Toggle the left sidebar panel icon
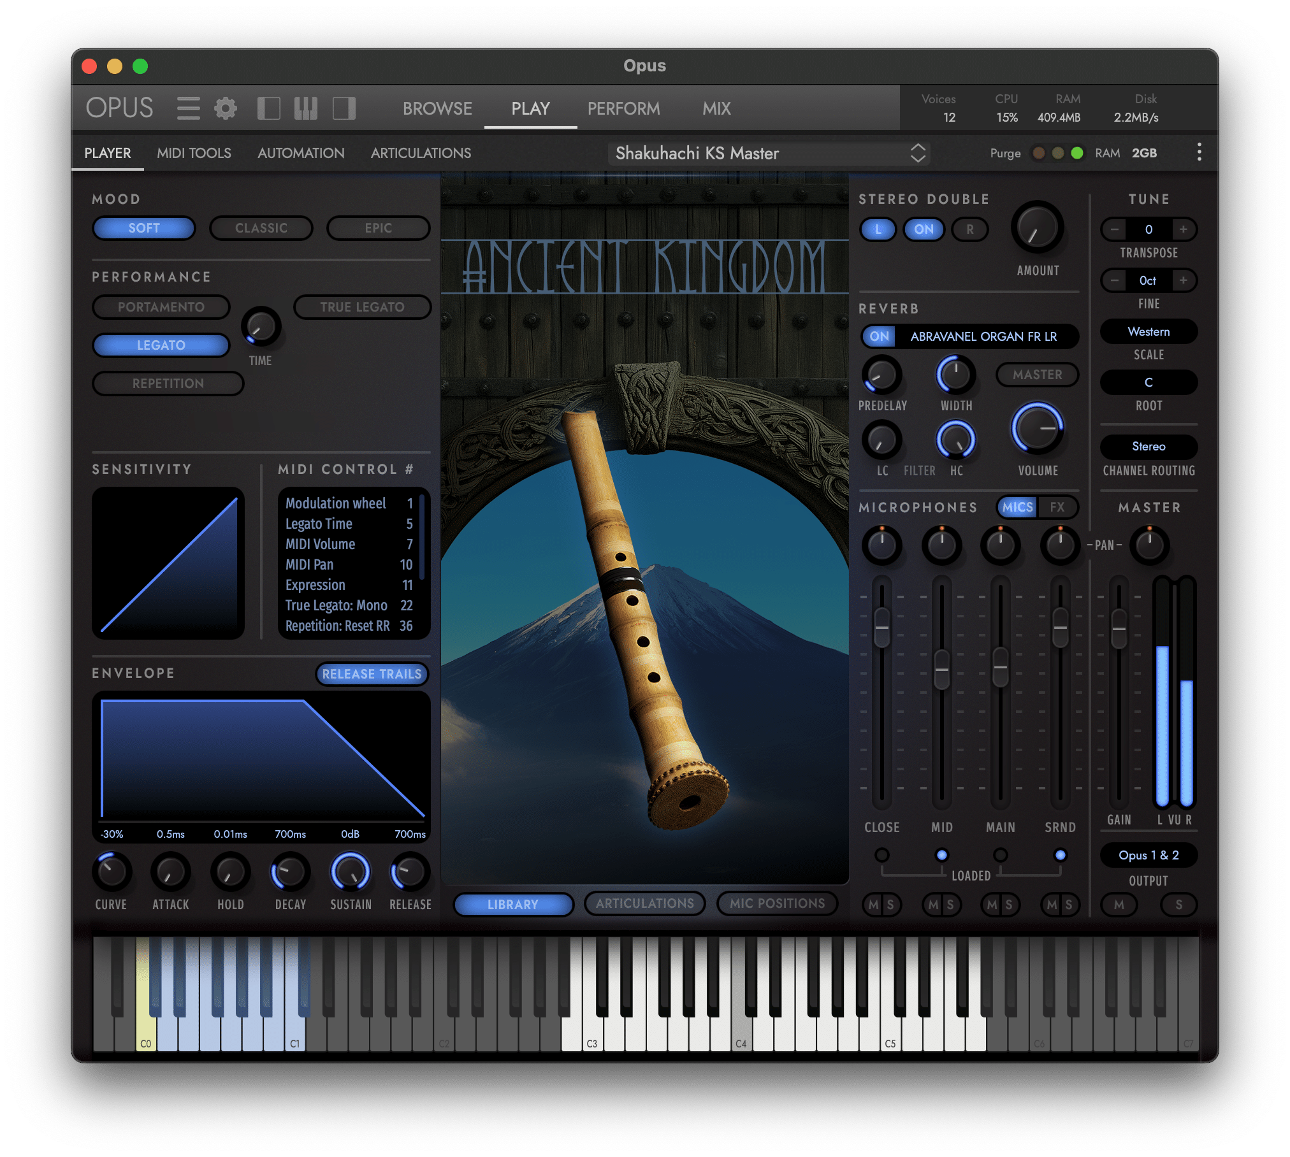 click(x=268, y=108)
